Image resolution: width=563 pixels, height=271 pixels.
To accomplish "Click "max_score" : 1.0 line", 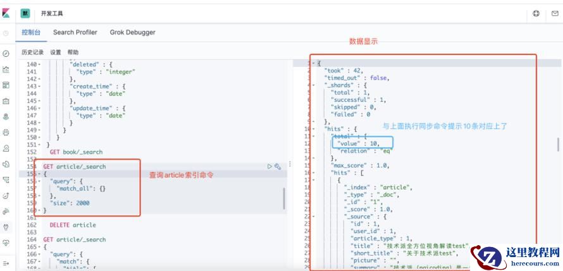I will (360, 166).
